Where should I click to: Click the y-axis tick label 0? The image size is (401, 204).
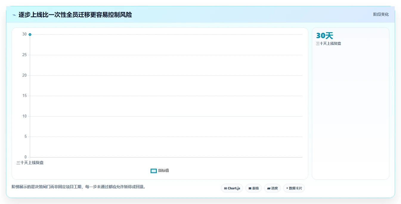pos(26,157)
